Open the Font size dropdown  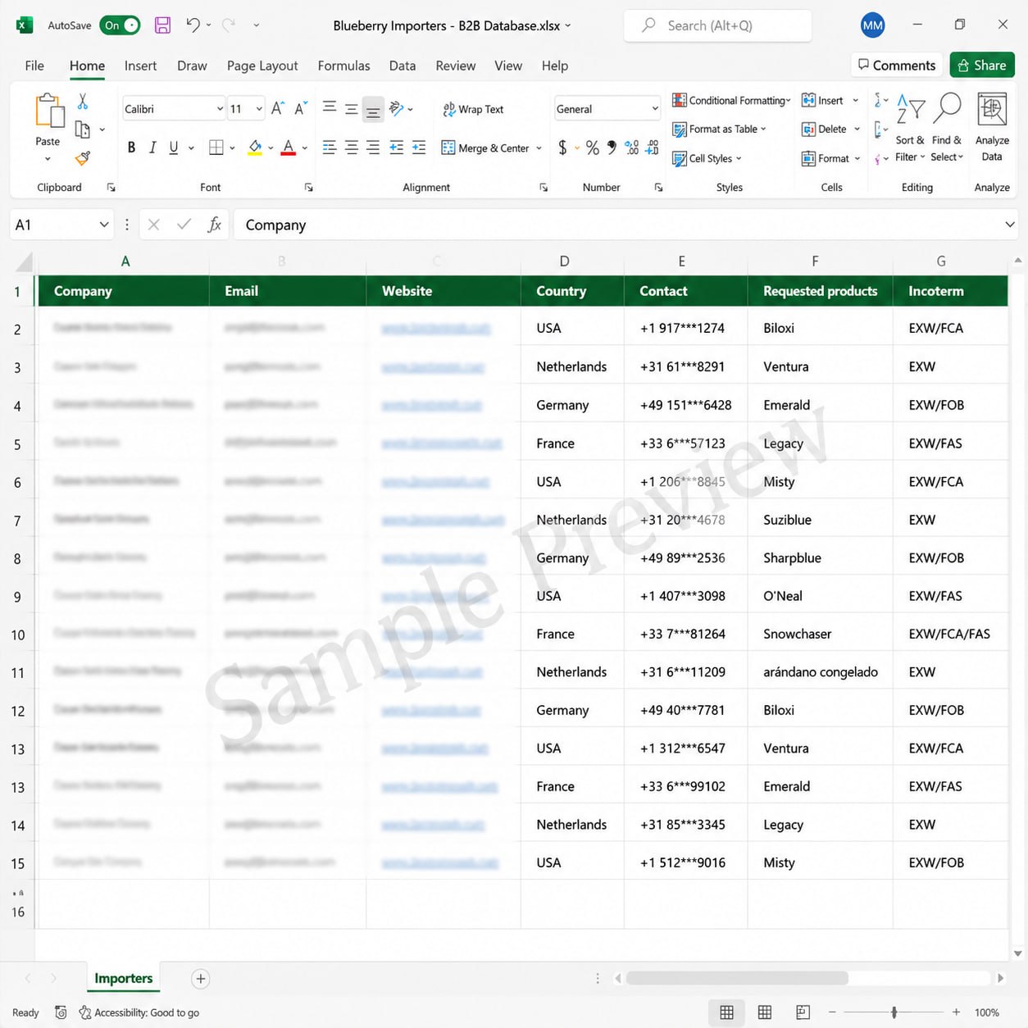(x=259, y=109)
